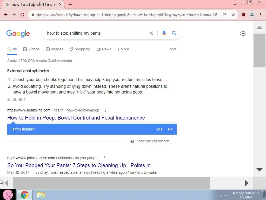Switch to the Images tab
Image resolution: width=266 pixels, height=200 pixels.
pyautogui.click(x=55, y=49)
